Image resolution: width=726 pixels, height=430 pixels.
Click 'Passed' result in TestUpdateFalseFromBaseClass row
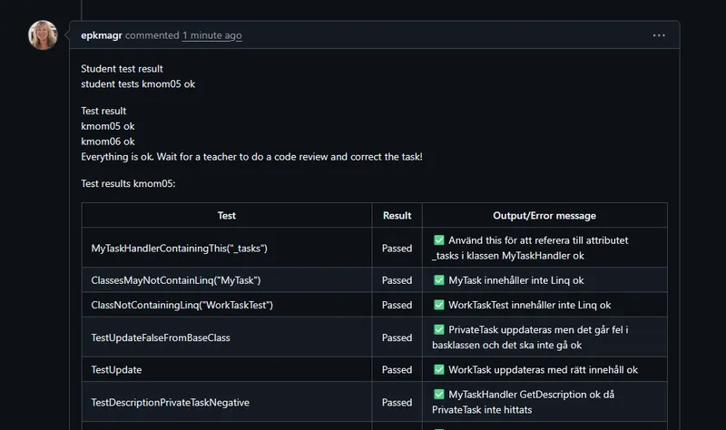[397, 337]
